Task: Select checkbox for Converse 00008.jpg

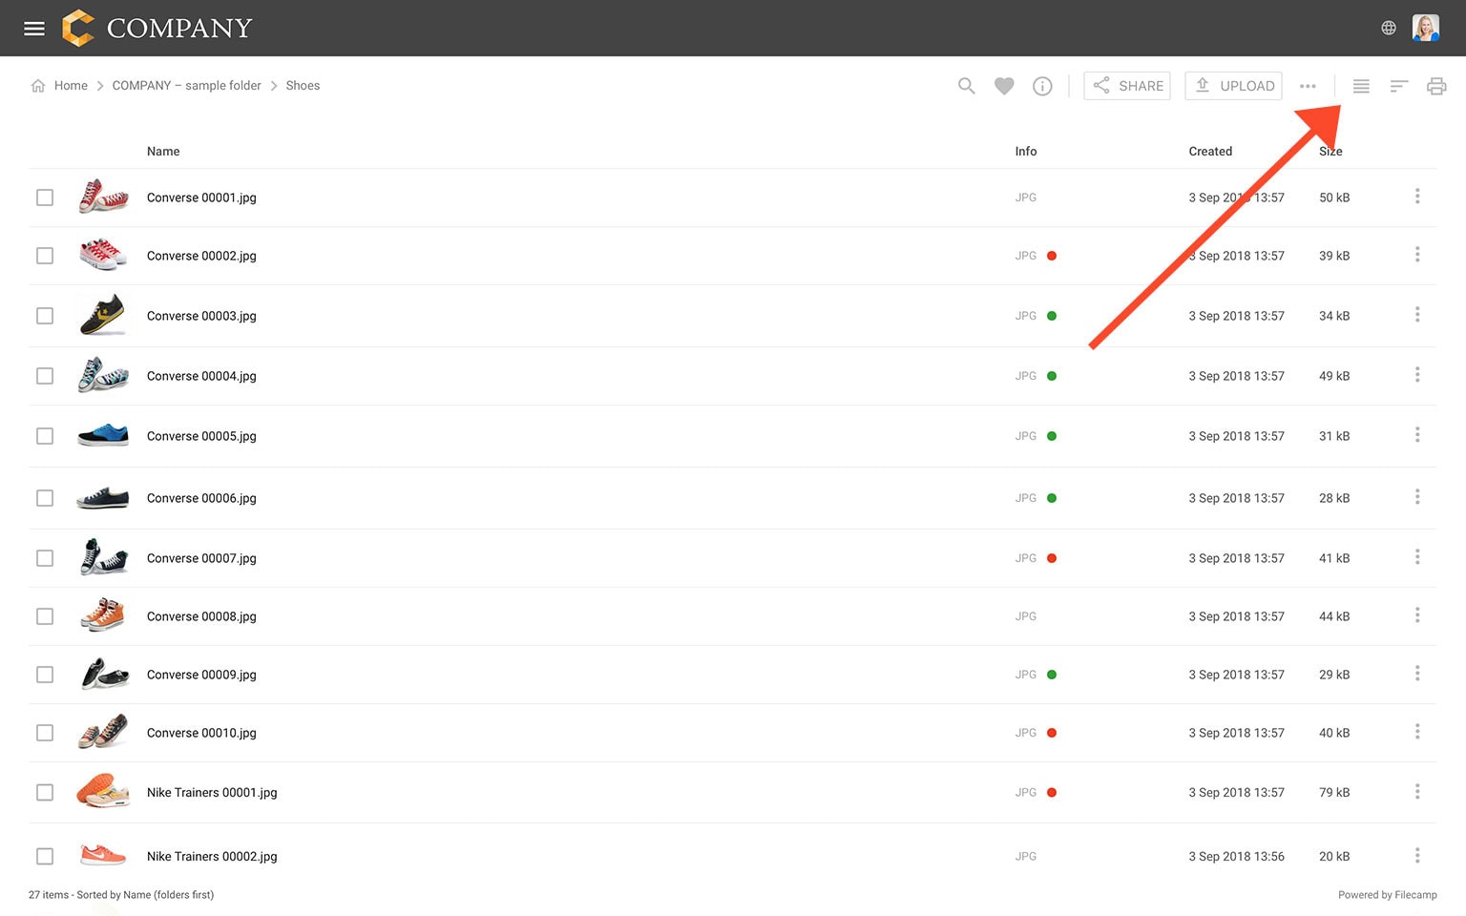Action: [45, 616]
